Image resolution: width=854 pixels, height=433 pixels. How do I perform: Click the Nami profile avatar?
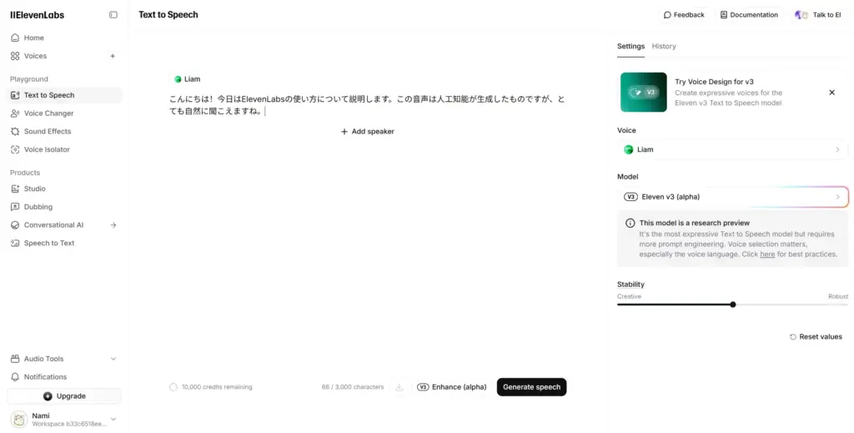tap(19, 419)
